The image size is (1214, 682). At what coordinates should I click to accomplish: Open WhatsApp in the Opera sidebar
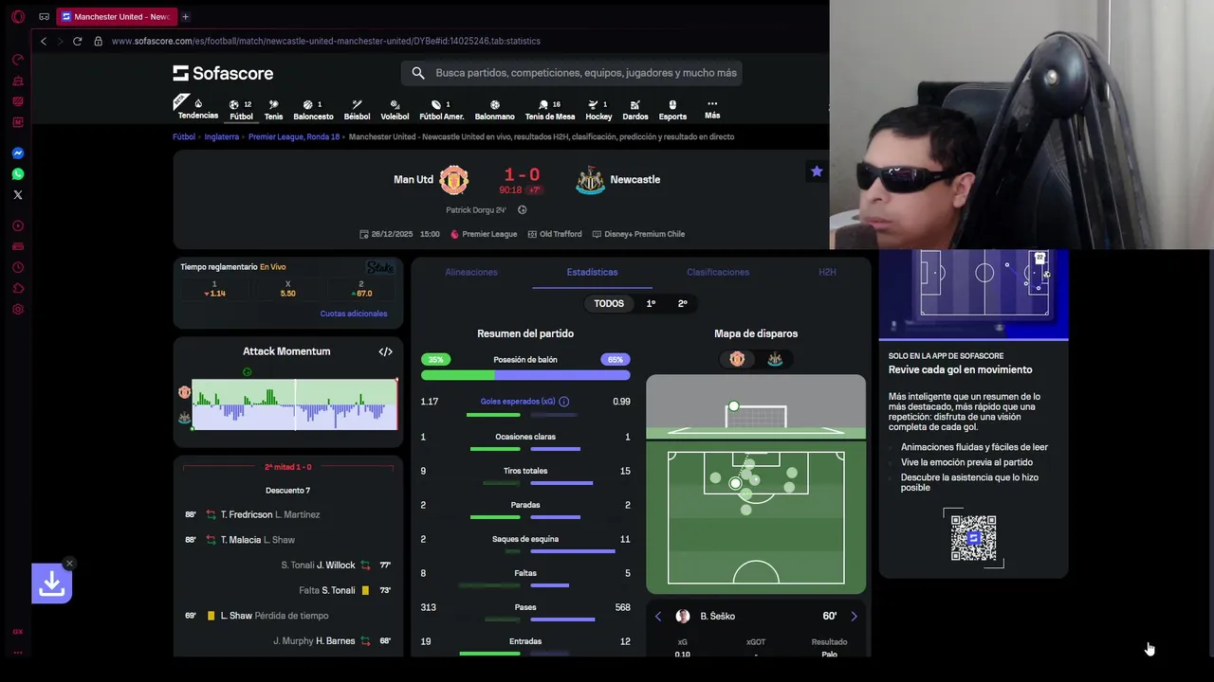(17, 174)
